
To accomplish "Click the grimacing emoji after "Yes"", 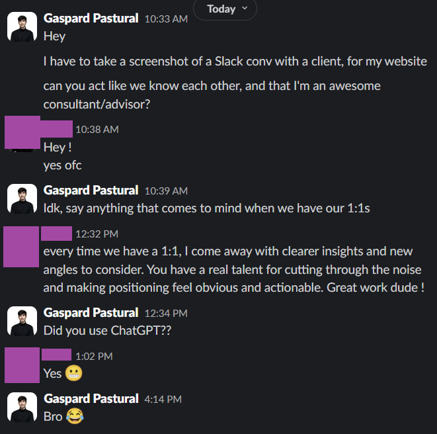I will click(x=73, y=374).
